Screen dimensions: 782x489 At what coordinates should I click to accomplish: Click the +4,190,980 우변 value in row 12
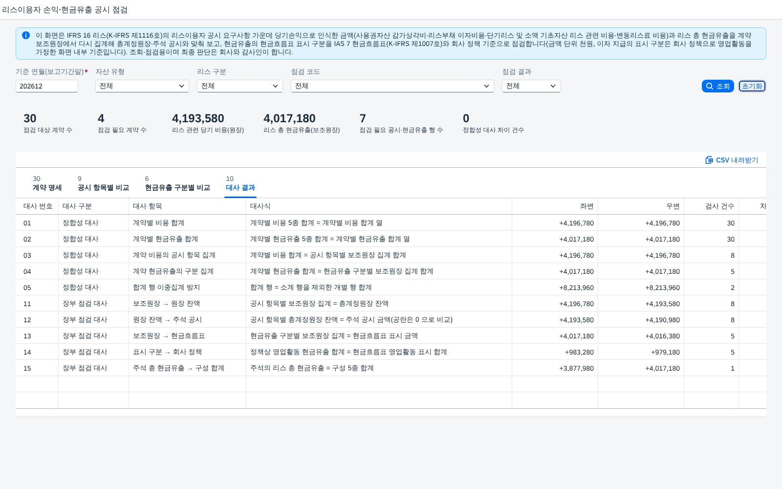(663, 320)
